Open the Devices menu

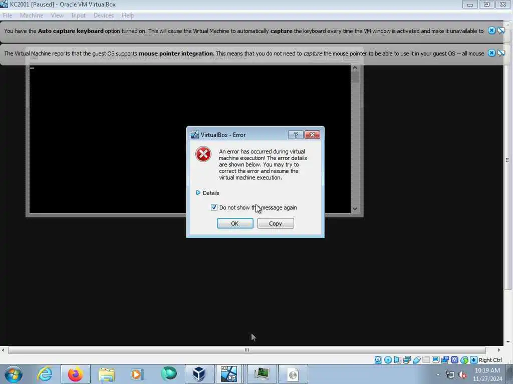(103, 15)
